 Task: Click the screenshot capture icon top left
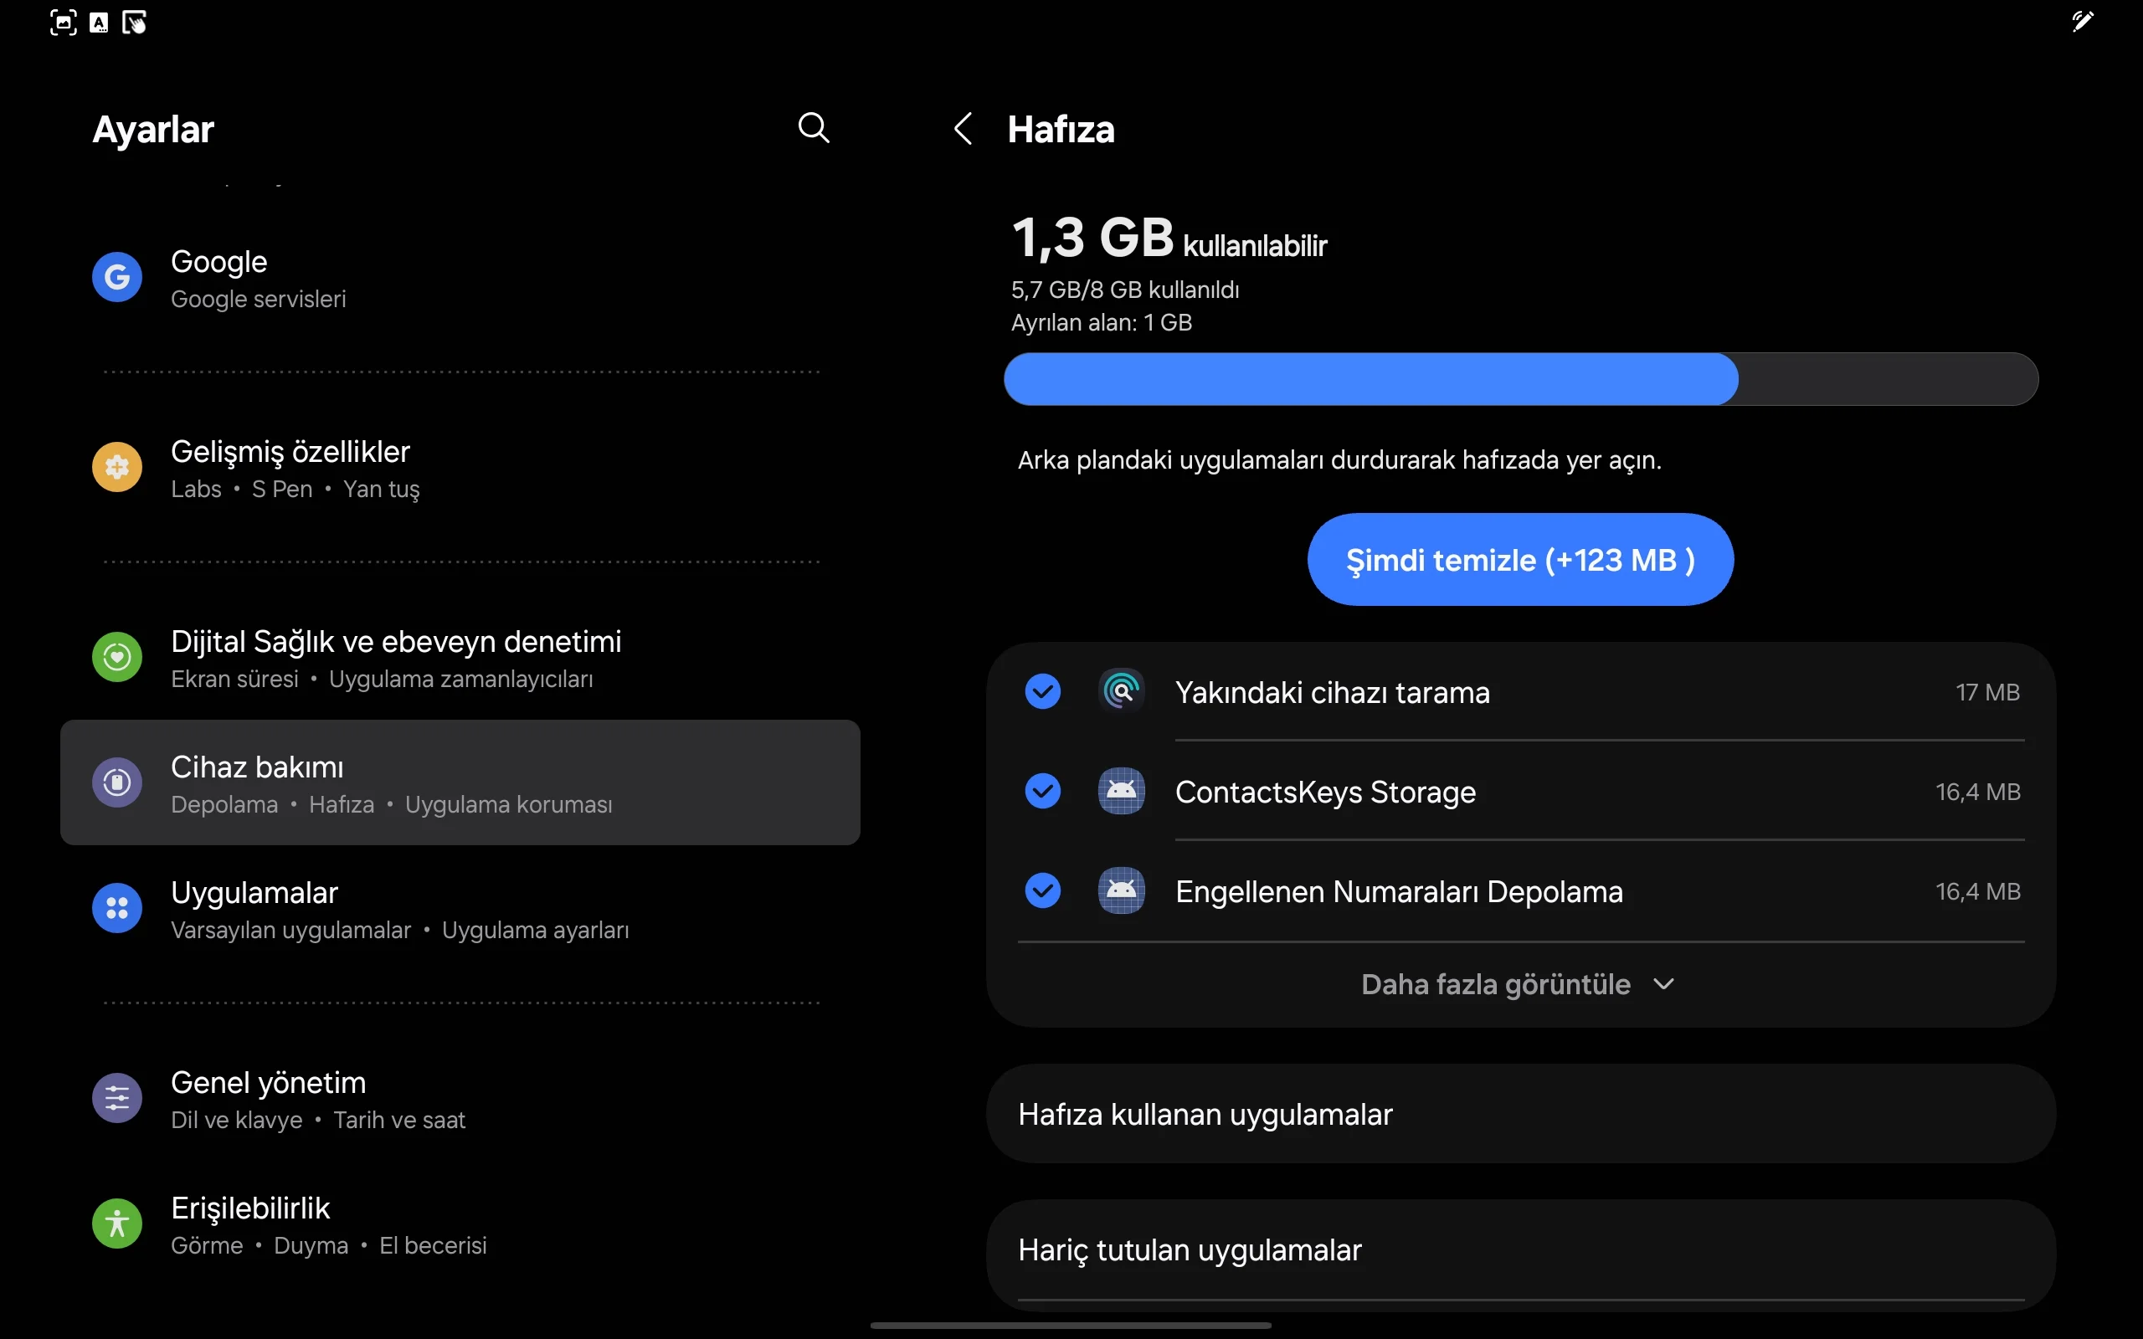[62, 22]
